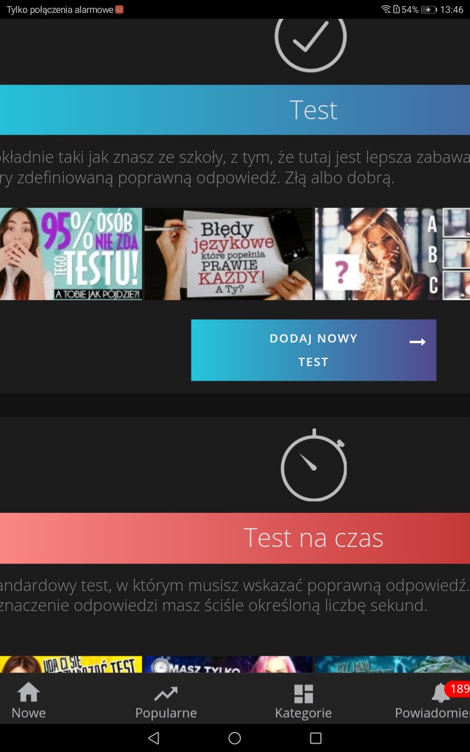Tap the red 189 notification badge
Screen dimensions: 470x752
pyautogui.click(x=458, y=689)
